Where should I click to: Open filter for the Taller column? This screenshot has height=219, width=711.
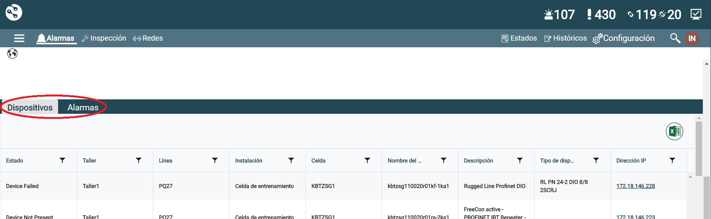click(x=139, y=160)
